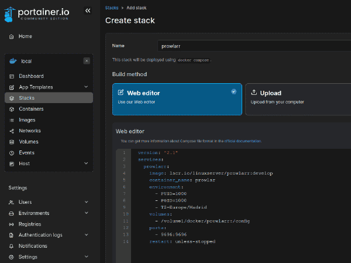Click the Web editor pencil icon
Viewport: 351px width, 263px height.
coord(121,93)
